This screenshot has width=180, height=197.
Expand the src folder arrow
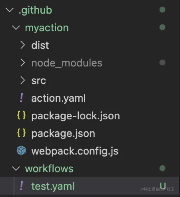coord(23,80)
